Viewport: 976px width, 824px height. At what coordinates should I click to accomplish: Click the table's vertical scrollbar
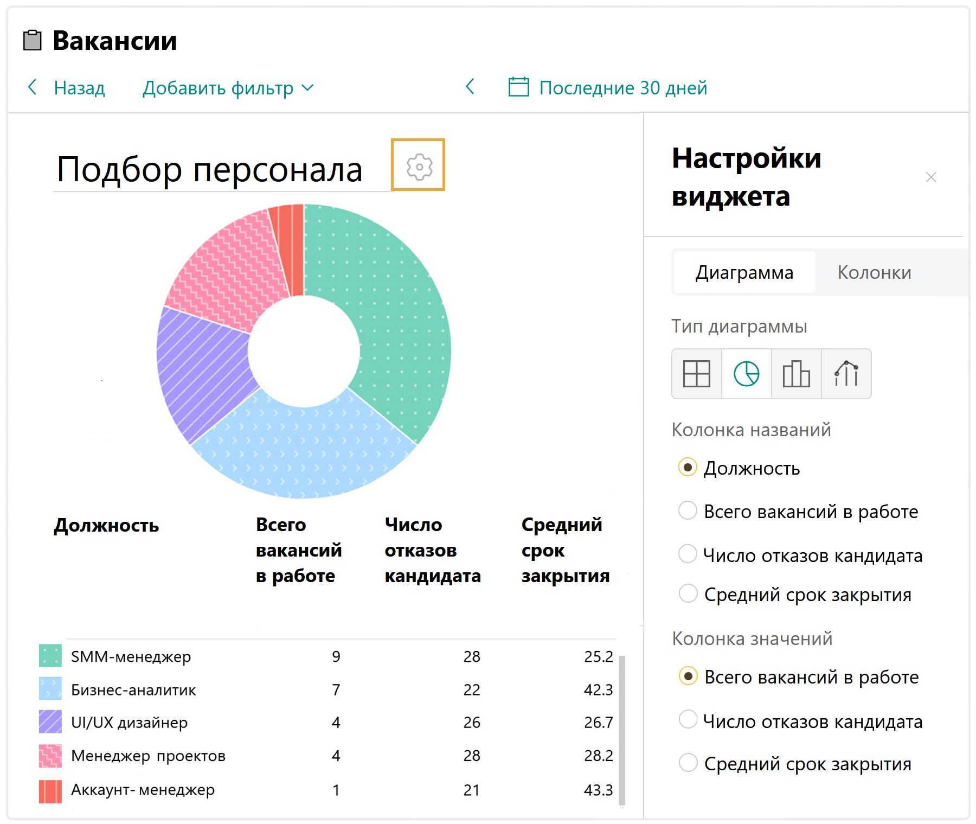click(x=622, y=727)
